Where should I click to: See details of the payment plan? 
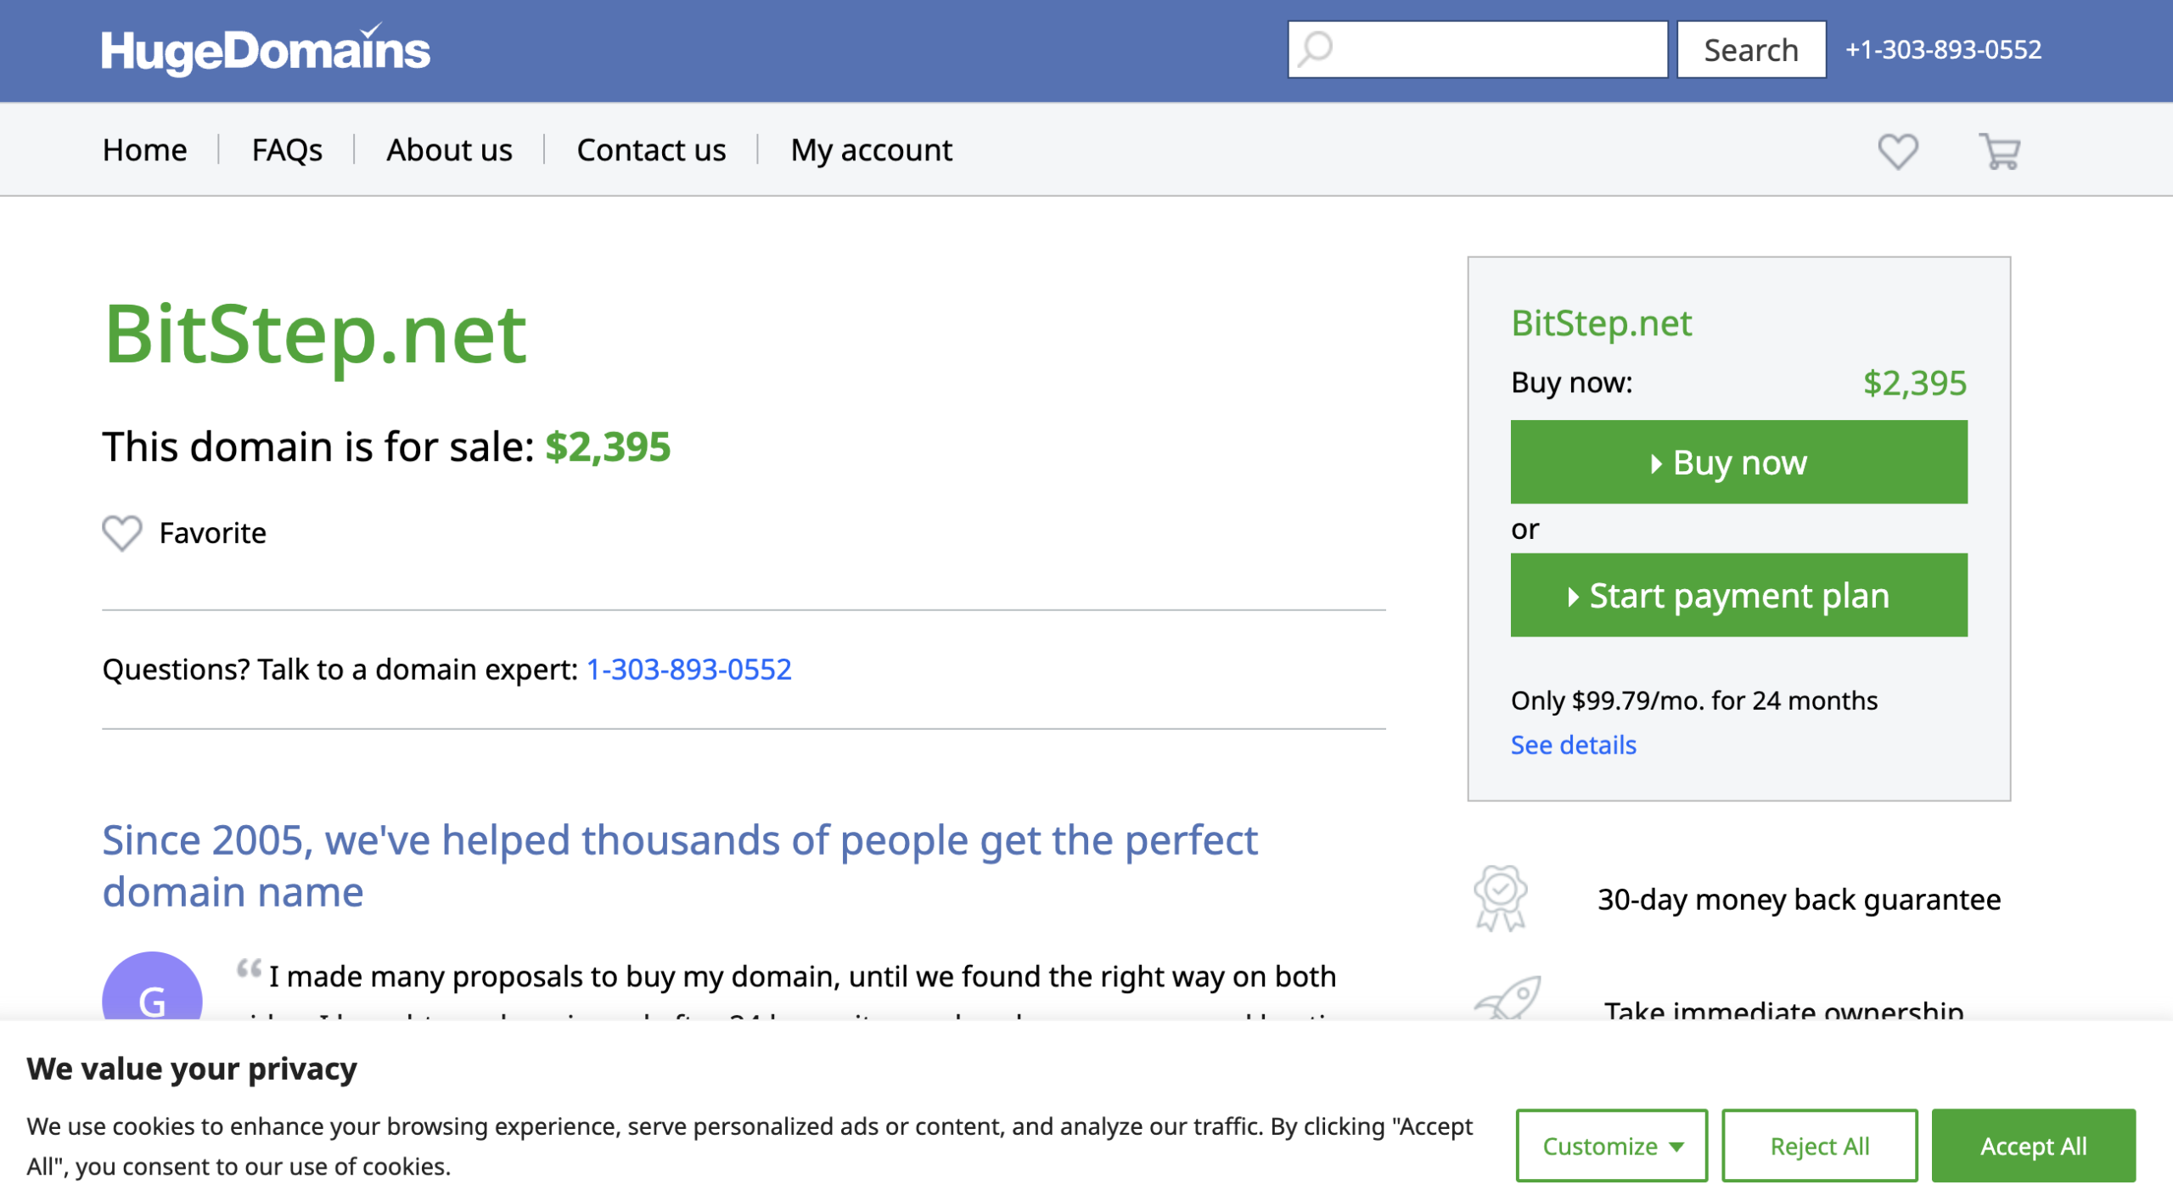point(1573,744)
